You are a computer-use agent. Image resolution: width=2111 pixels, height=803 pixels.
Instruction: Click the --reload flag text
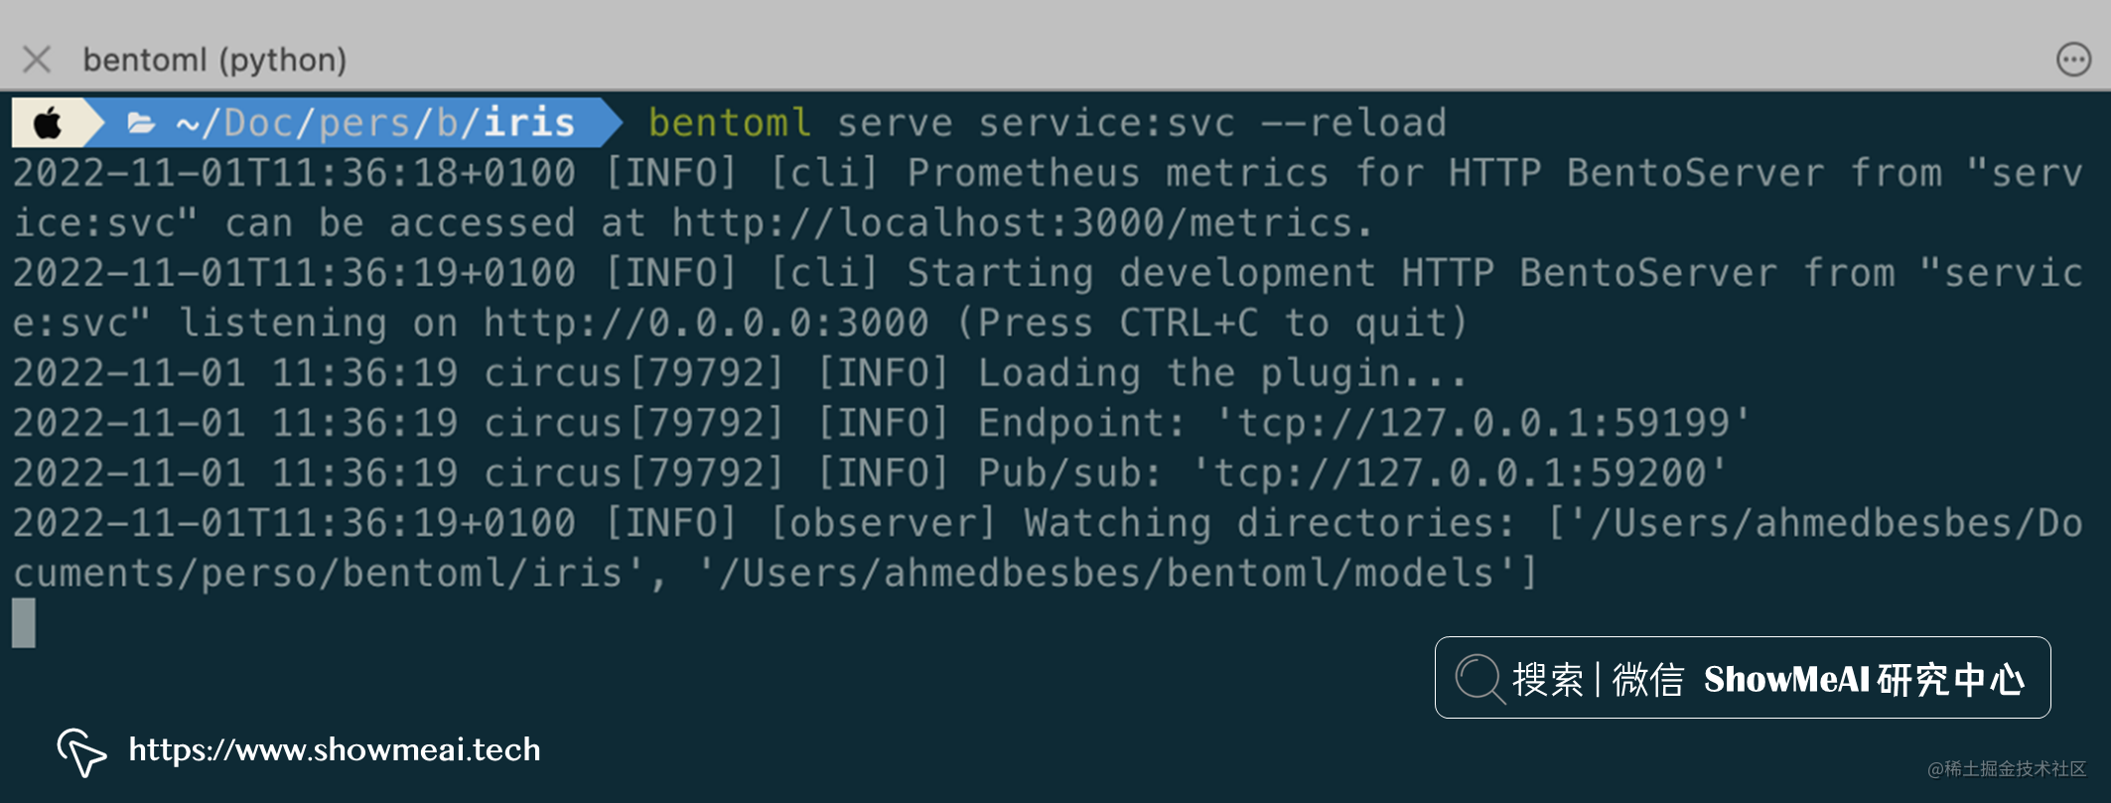coord(1353,123)
